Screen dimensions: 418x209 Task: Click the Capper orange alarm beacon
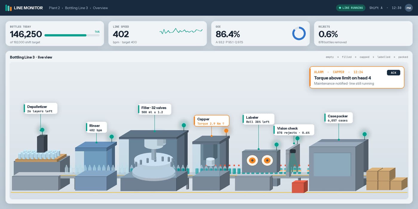[x=226, y=131]
